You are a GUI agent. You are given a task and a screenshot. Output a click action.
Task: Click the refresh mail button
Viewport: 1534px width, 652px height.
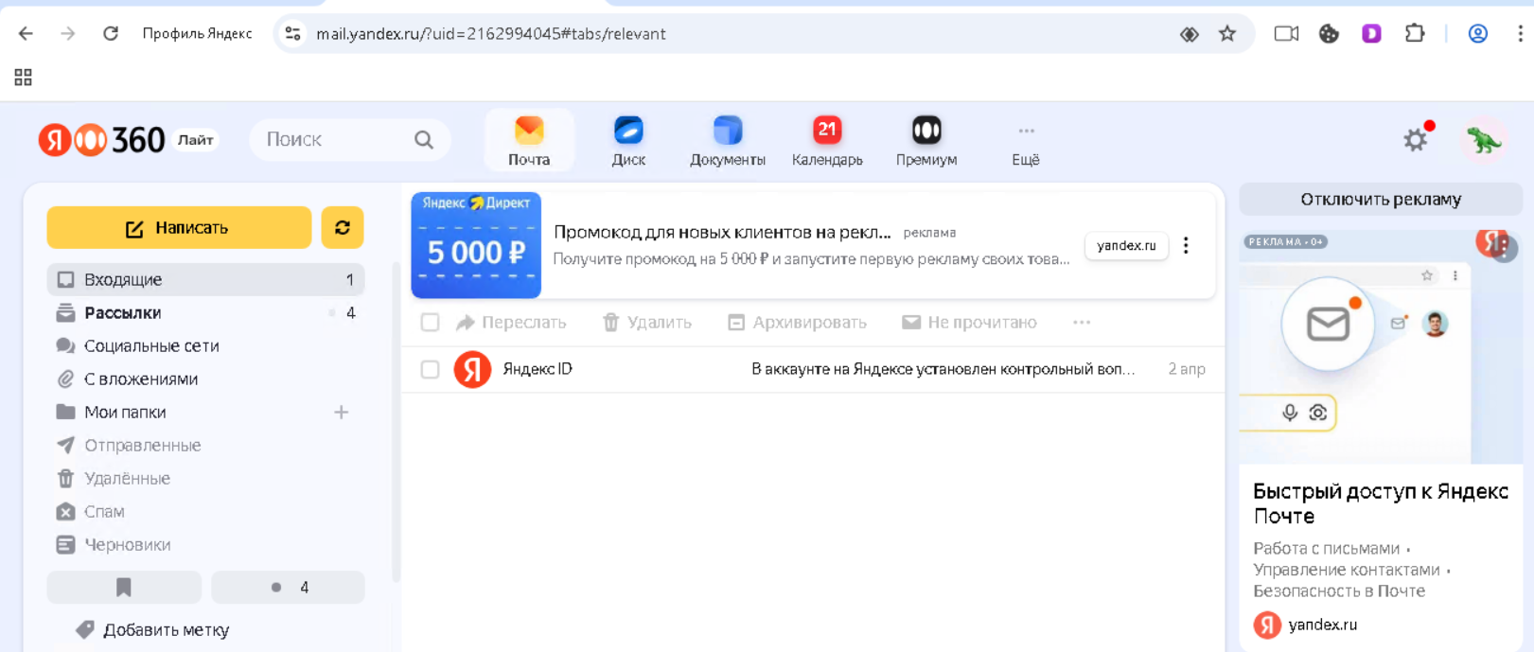click(x=343, y=228)
